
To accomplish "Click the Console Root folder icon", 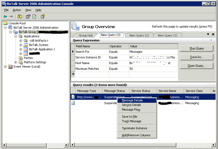I will point(5,23).
